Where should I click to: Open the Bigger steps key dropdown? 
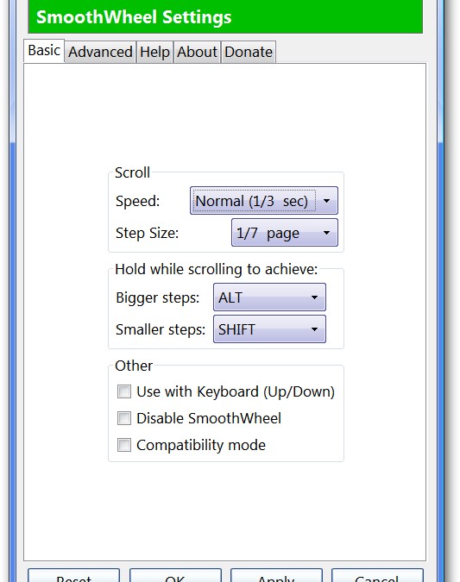[x=269, y=297]
